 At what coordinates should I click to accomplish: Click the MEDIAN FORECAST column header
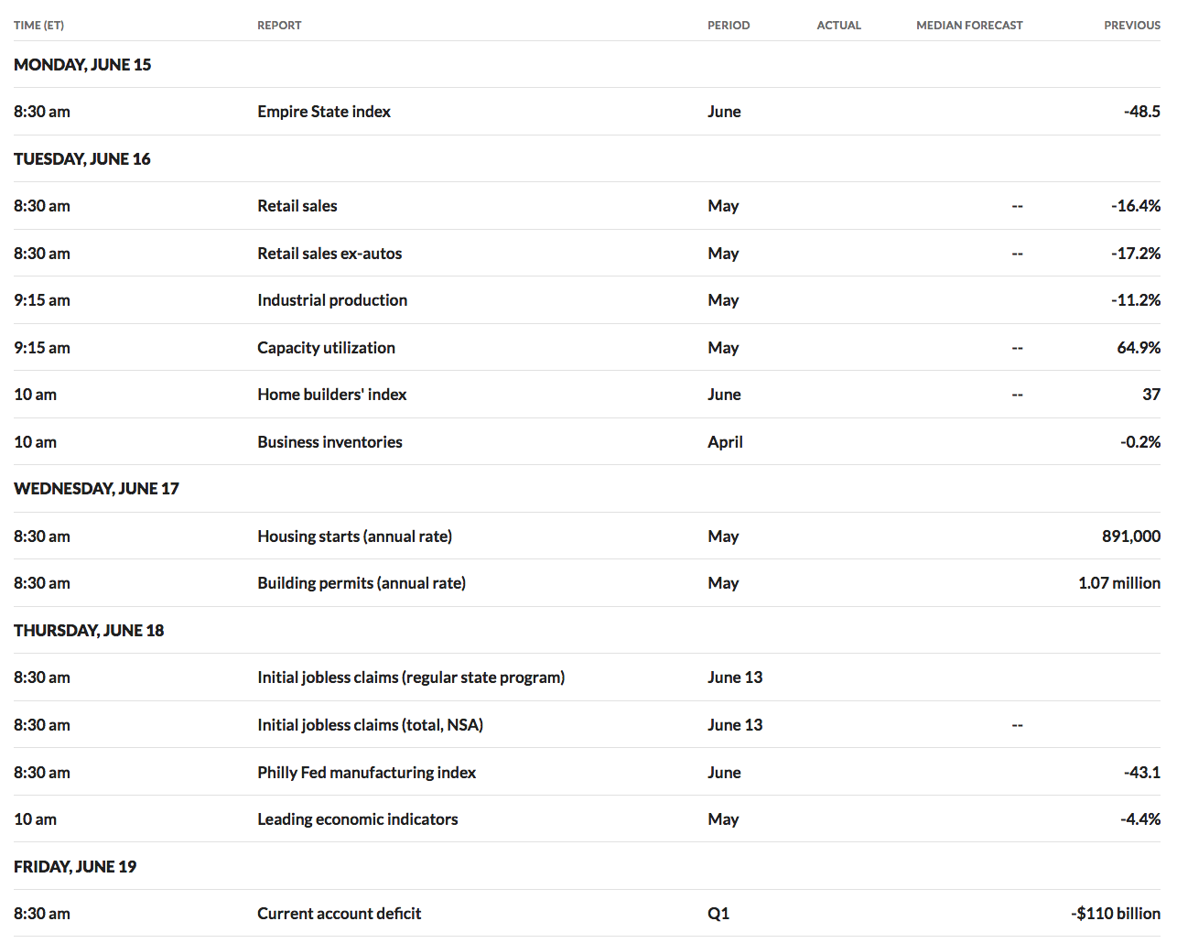point(969,26)
